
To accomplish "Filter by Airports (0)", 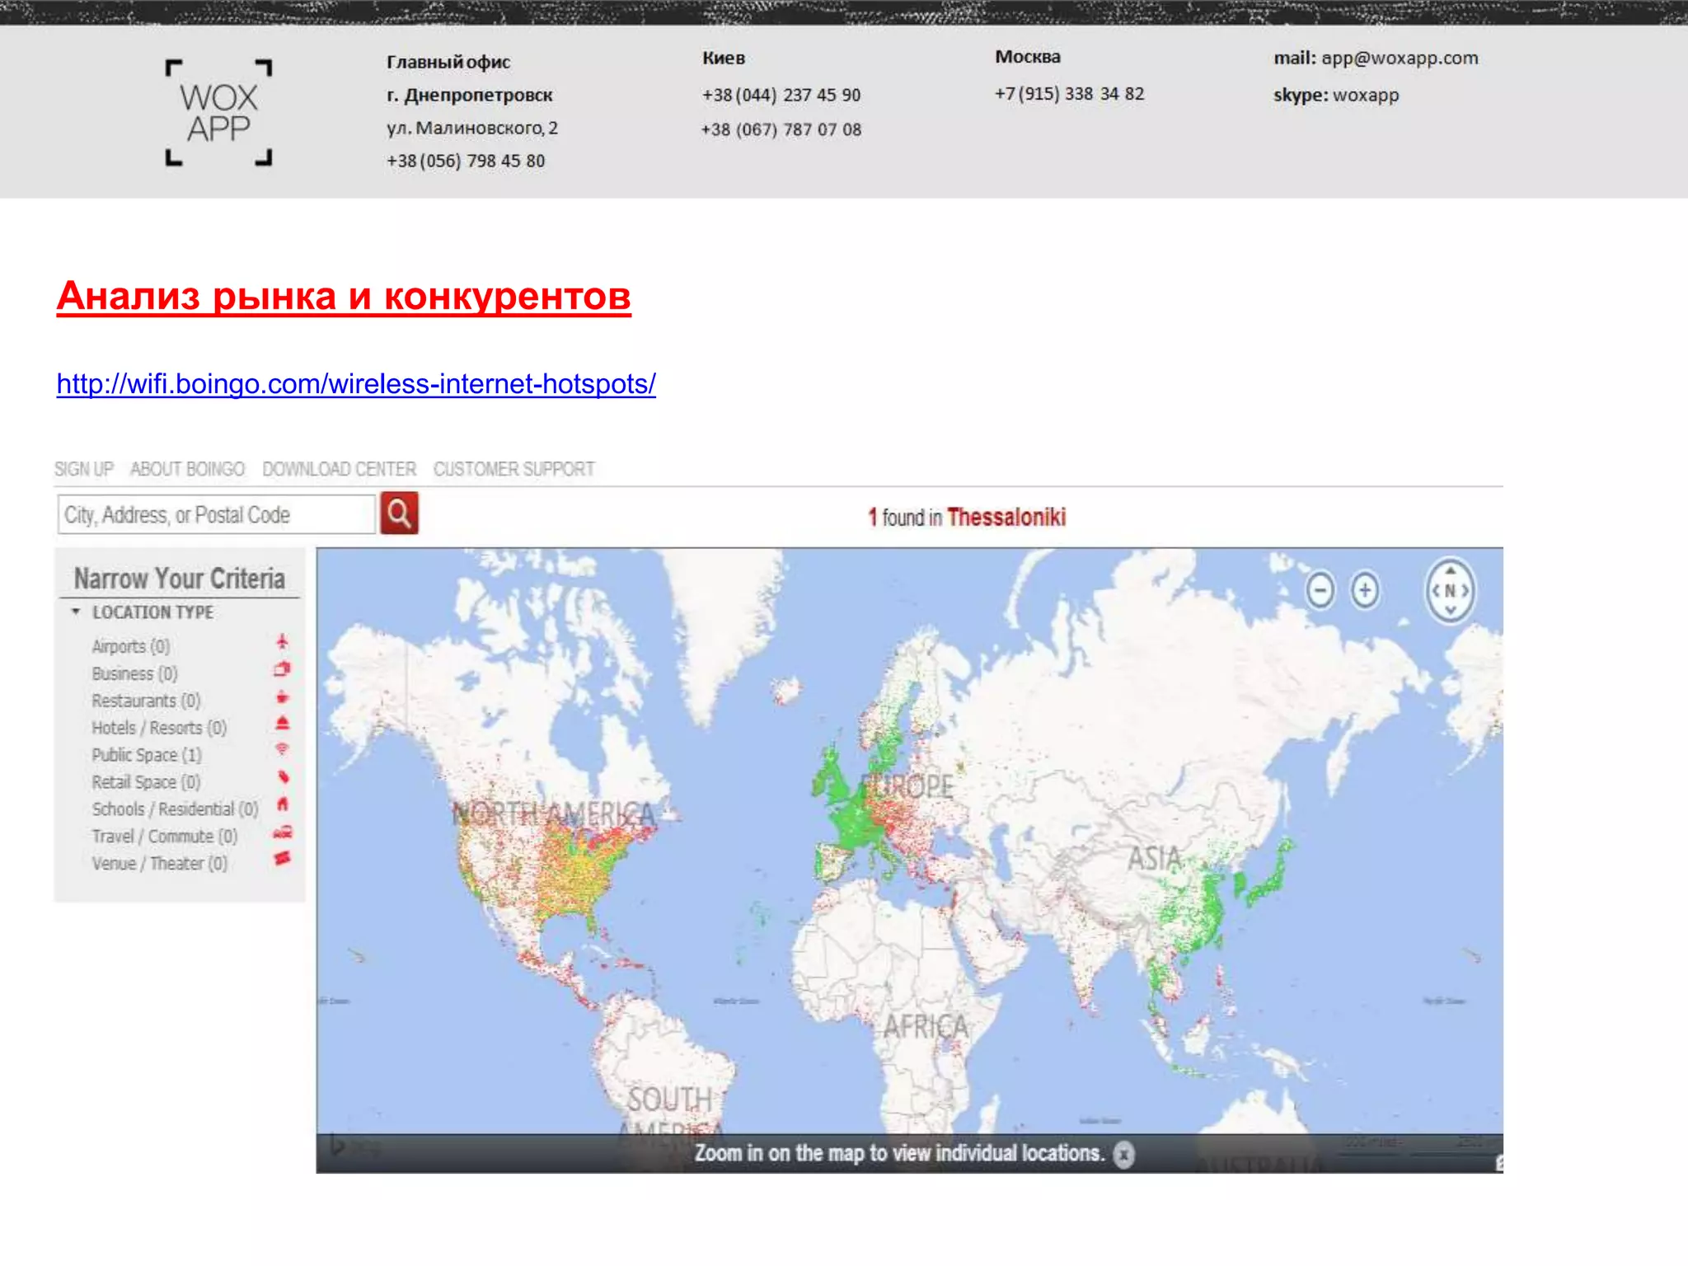I will pyautogui.click(x=131, y=646).
